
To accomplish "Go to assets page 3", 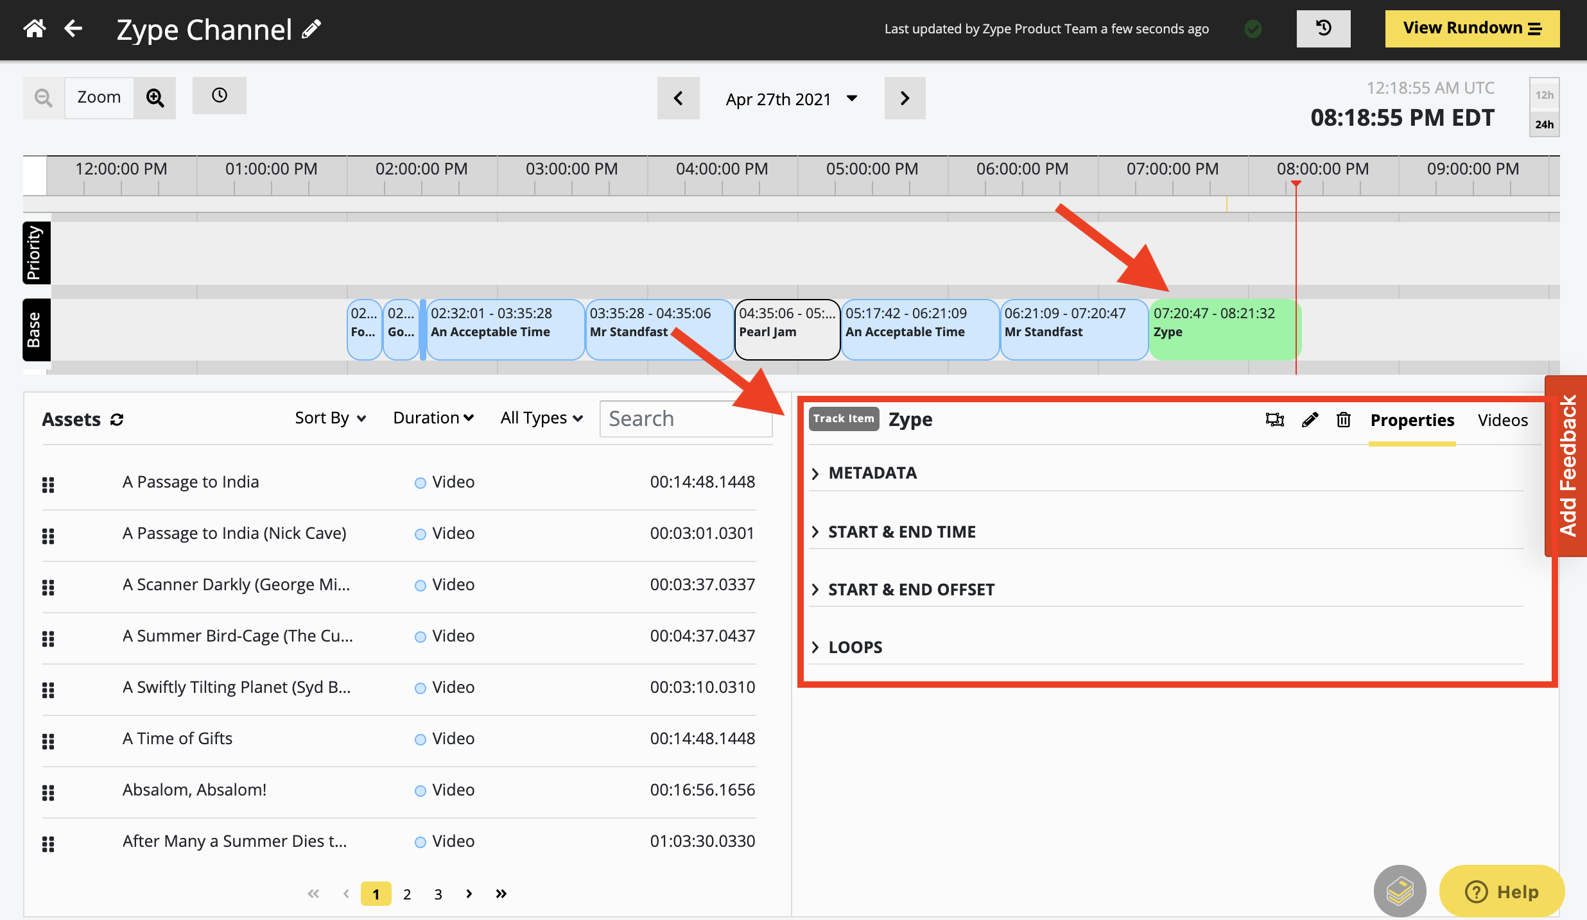I will coord(438,894).
